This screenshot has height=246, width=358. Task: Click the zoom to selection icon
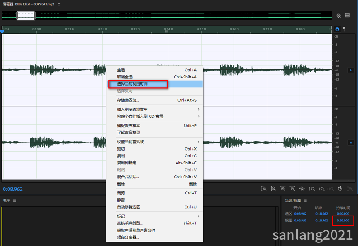pos(331,189)
